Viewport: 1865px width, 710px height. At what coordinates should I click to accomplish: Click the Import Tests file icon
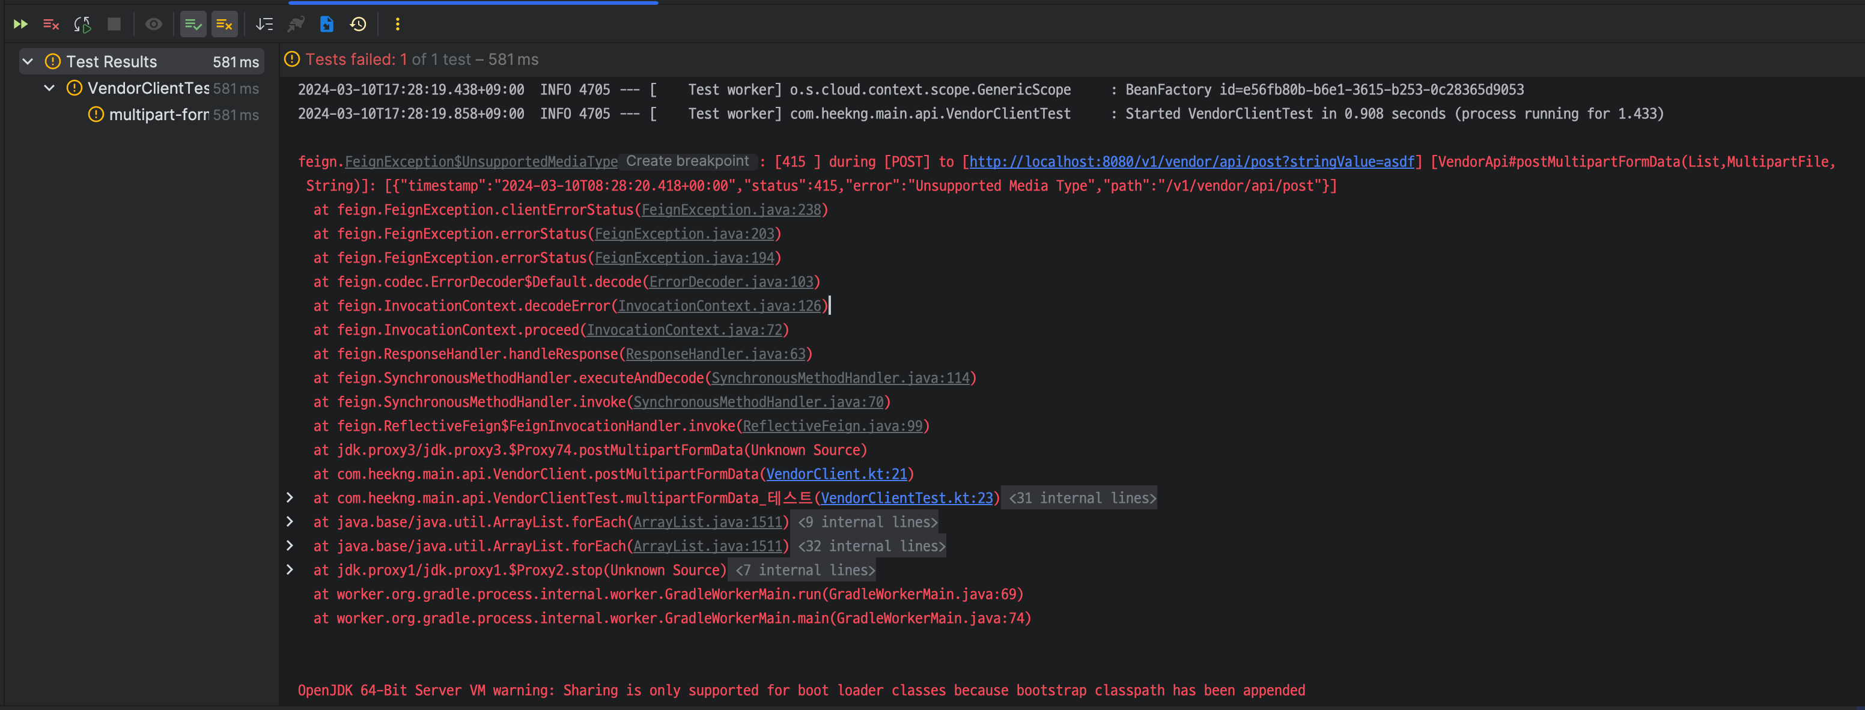pos(326,24)
